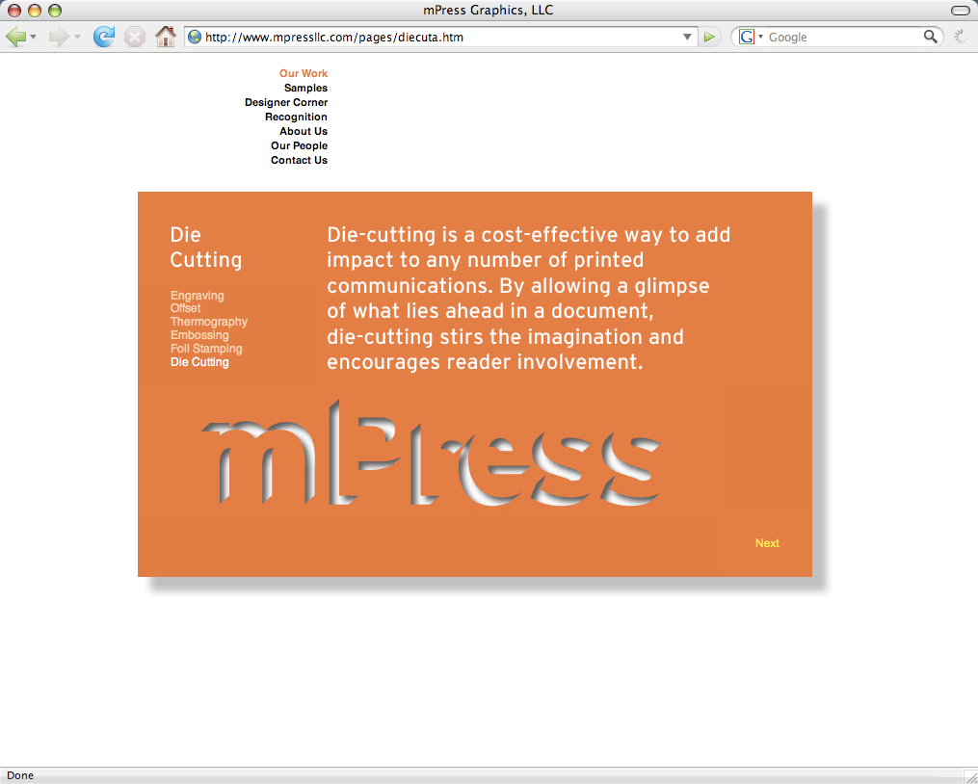The height and width of the screenshot is (784, 978).
Task: Click the yellow Next link
Action: [x=767, y=543]
